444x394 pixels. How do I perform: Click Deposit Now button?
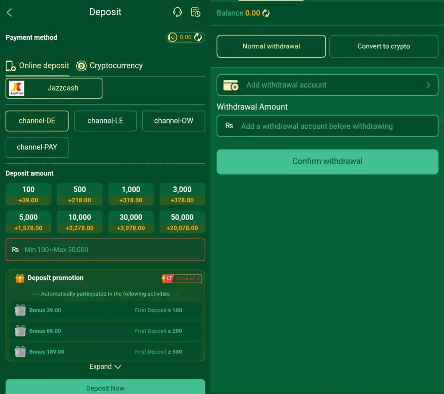tap(105, 387)
